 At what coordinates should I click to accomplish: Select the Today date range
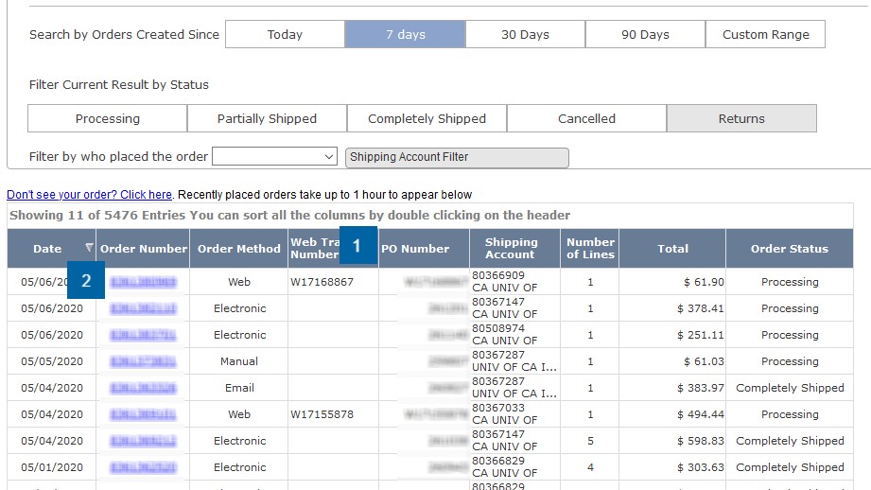pos(285,34)
